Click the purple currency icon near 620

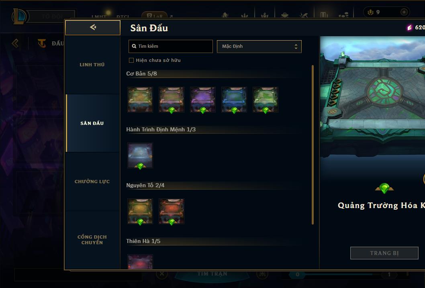pyautogui.click(x=409, y=27)
